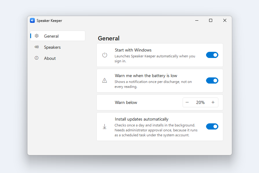
Task: Click the 'Start with Windows' label
Action: tap(133, 50)
